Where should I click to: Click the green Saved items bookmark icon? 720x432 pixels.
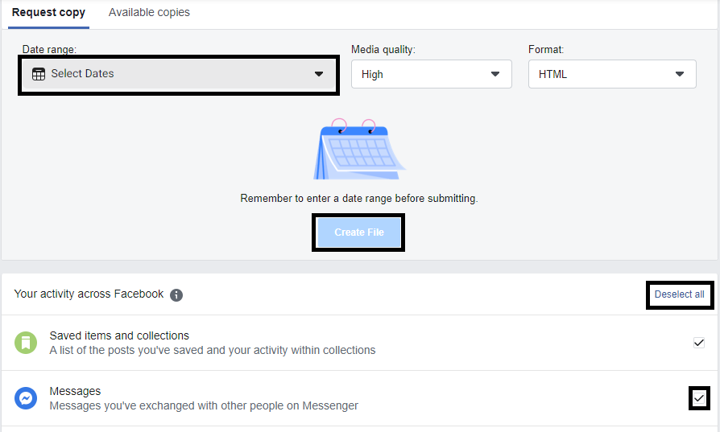click(x=26, y=343)
